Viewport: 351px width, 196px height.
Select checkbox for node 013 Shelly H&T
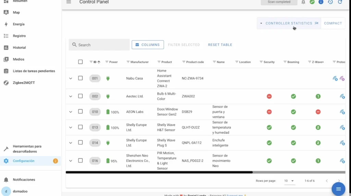[x=80, y=127]
